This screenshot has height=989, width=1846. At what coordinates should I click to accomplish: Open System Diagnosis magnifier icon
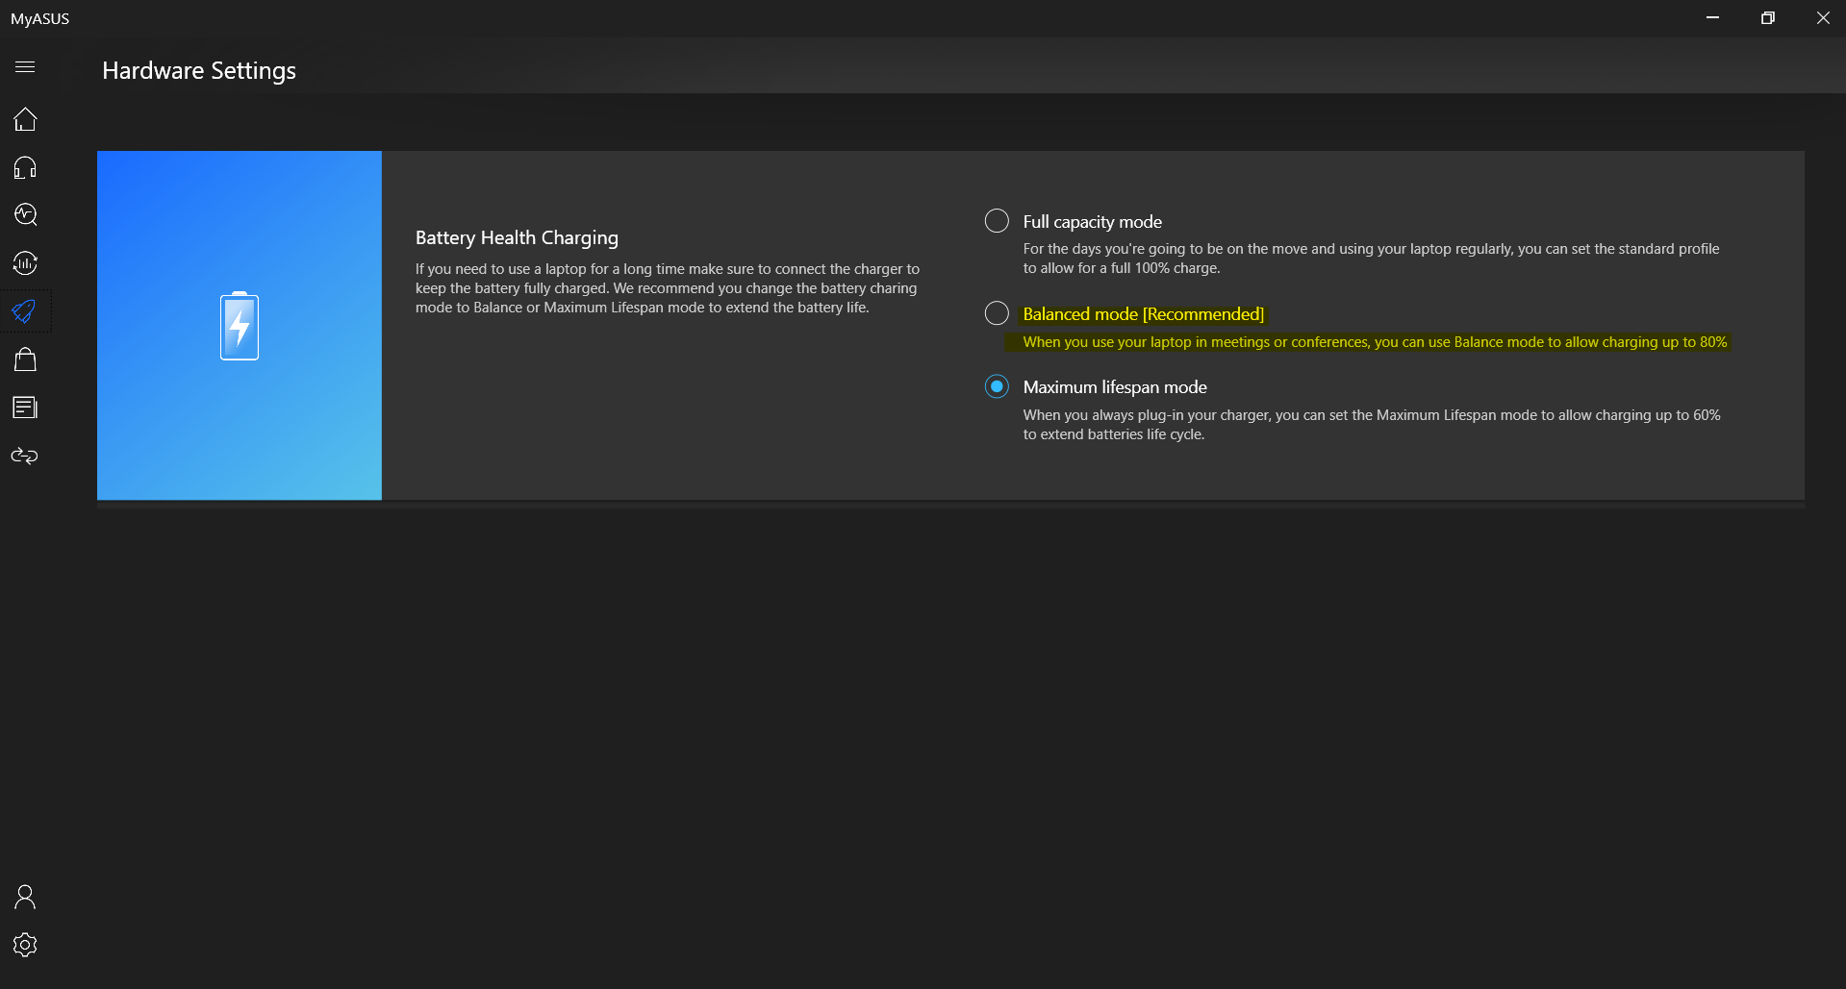(x=25, y=214)
